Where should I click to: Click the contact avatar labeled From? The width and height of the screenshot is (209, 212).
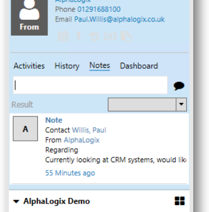pyautogui.click(x=29, y=18)
